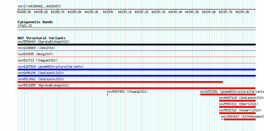Select the blue nsv6496194 variant bar
This screenshot has height=131, width=264.
pos(136,76)
